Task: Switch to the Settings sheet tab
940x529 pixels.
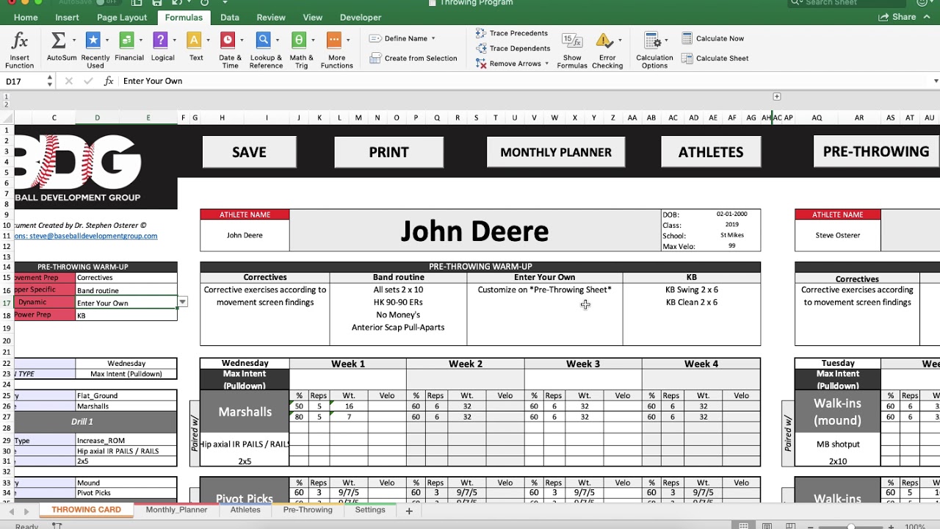Action: click(370, 510)
